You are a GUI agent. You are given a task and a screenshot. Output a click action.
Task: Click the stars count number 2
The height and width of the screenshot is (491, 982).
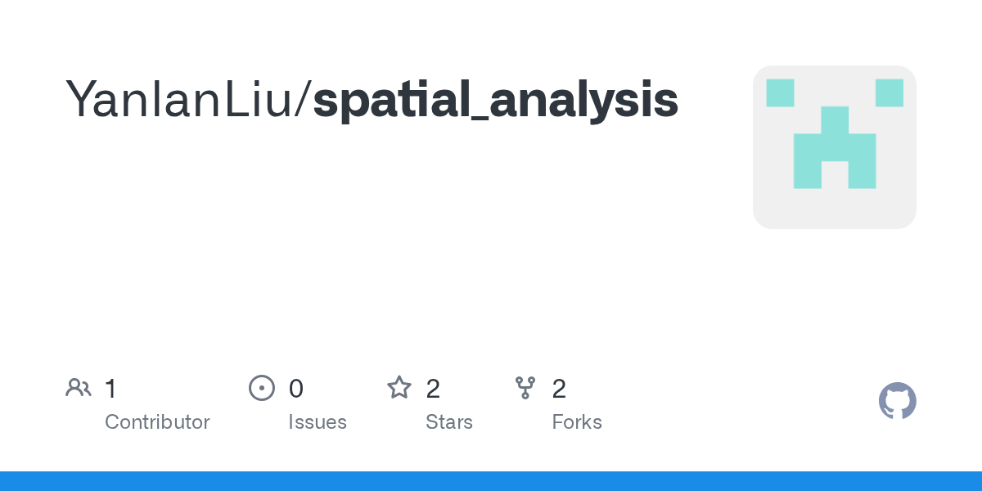pos(433,389)
